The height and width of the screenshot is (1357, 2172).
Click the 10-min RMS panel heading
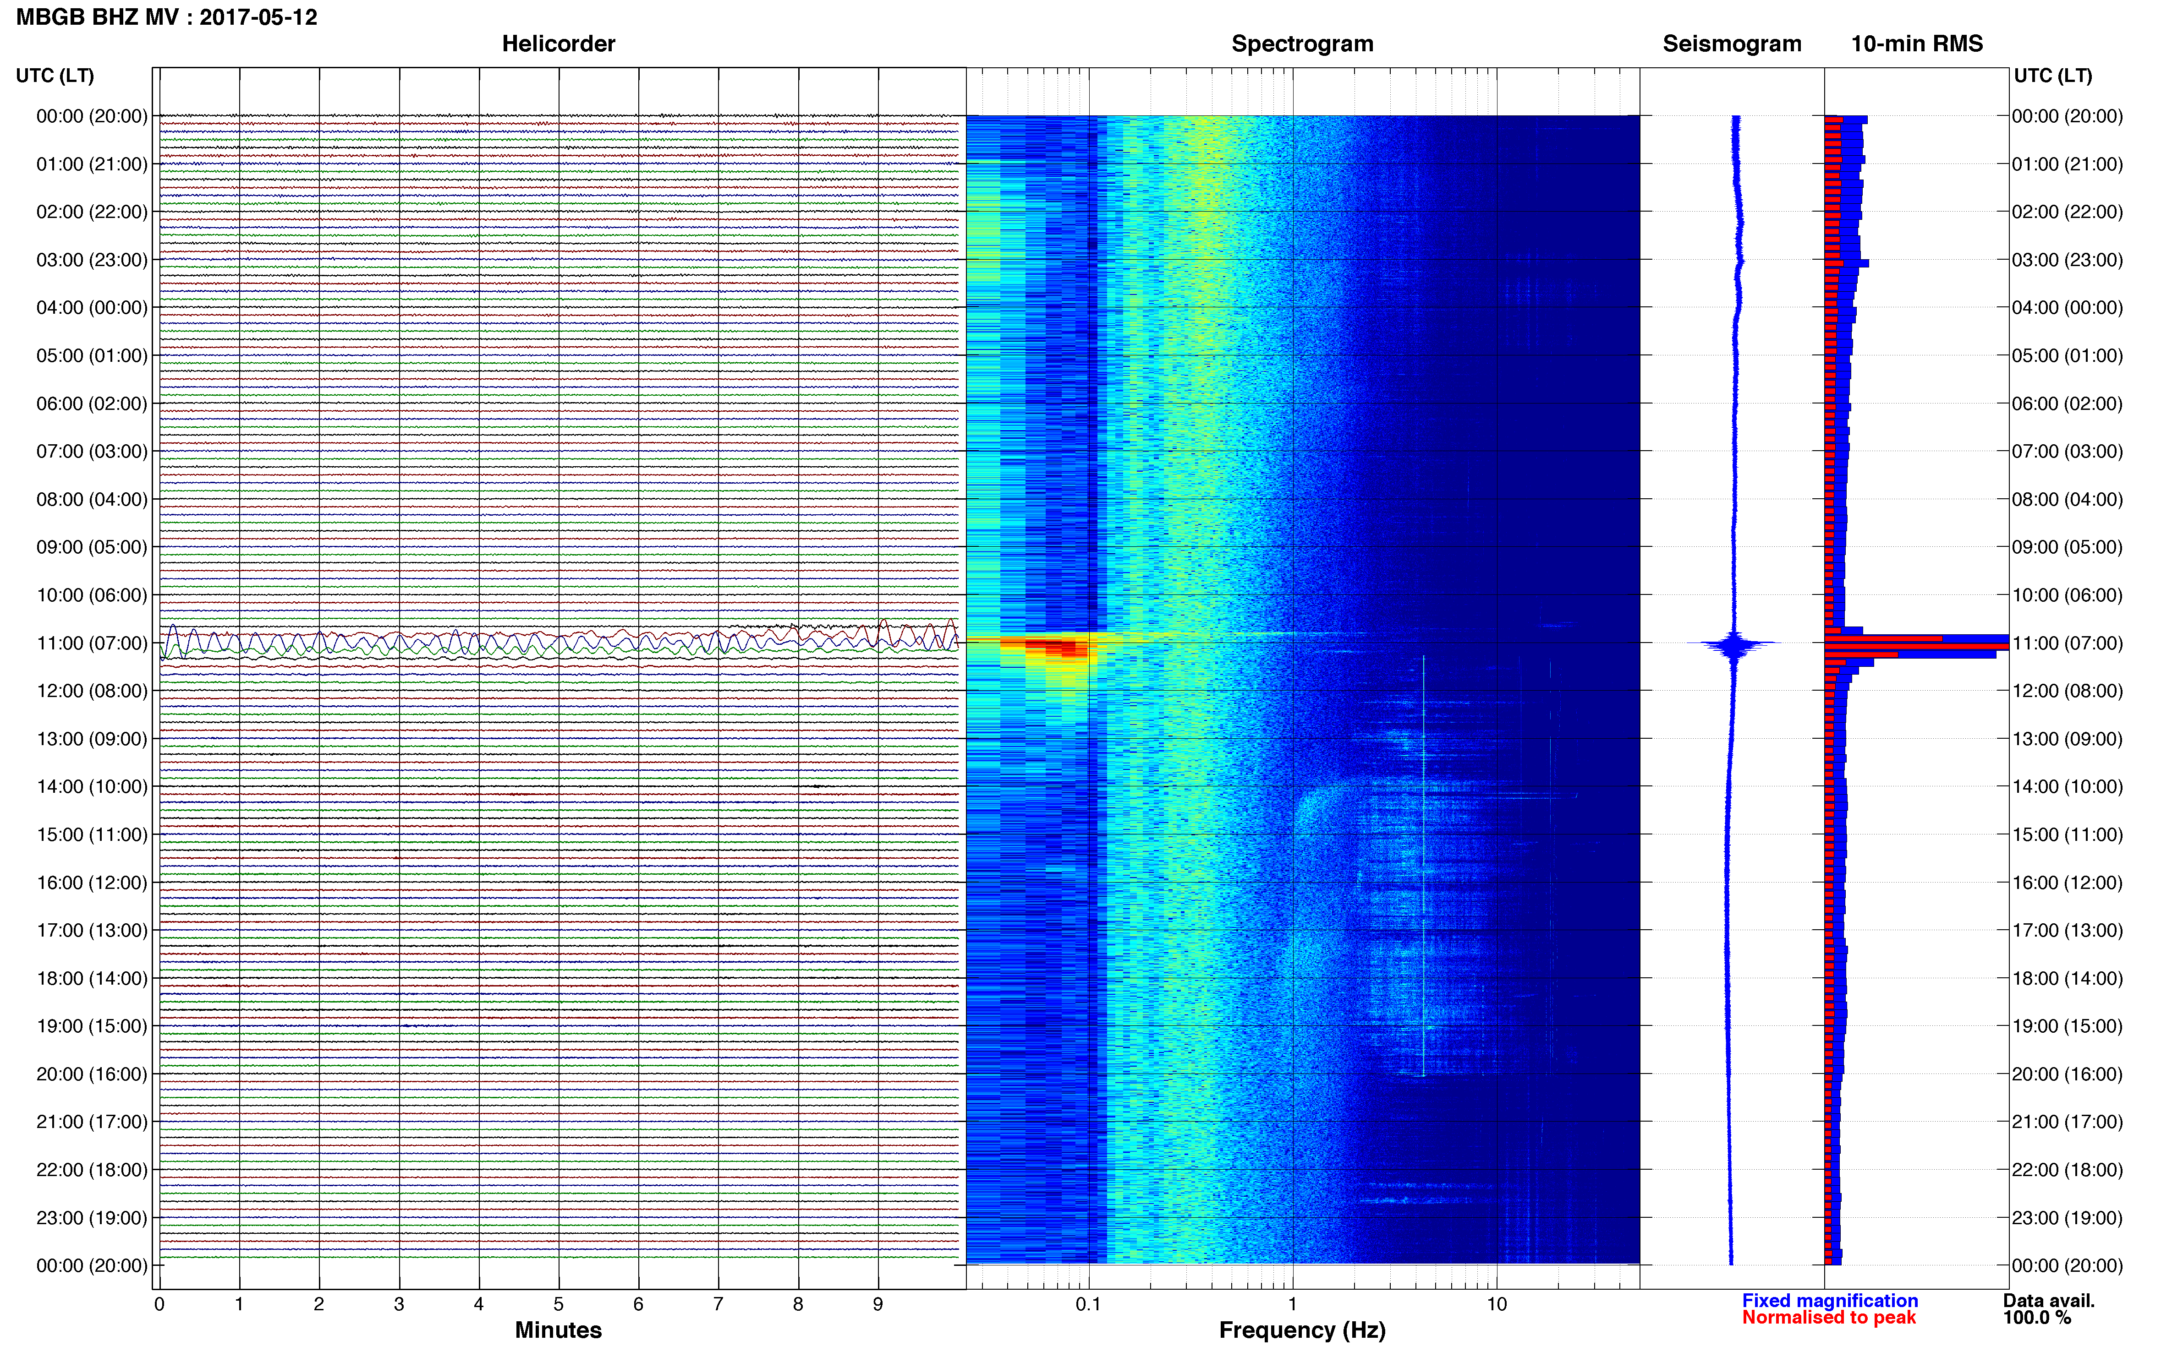[x=1916, y=44]
